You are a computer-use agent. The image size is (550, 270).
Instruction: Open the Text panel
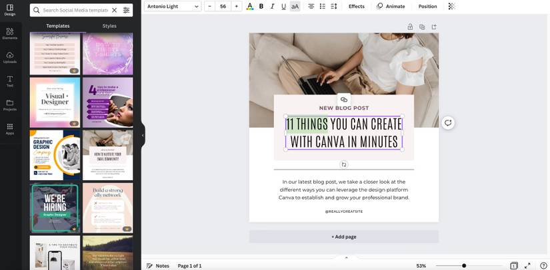[10, 81]
